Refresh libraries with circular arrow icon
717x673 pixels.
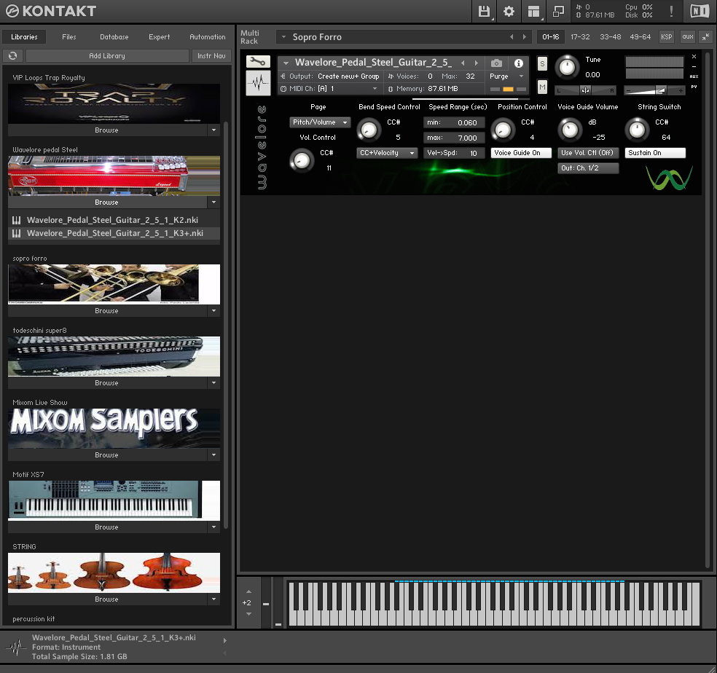[13, 56]
